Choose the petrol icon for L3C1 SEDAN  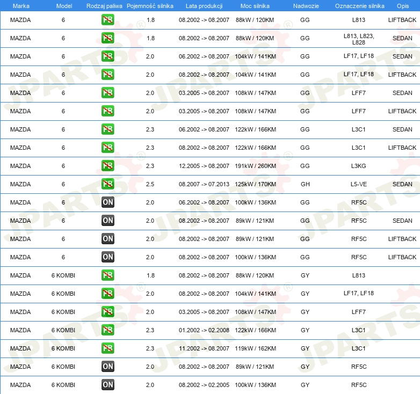tap(107, 129)
